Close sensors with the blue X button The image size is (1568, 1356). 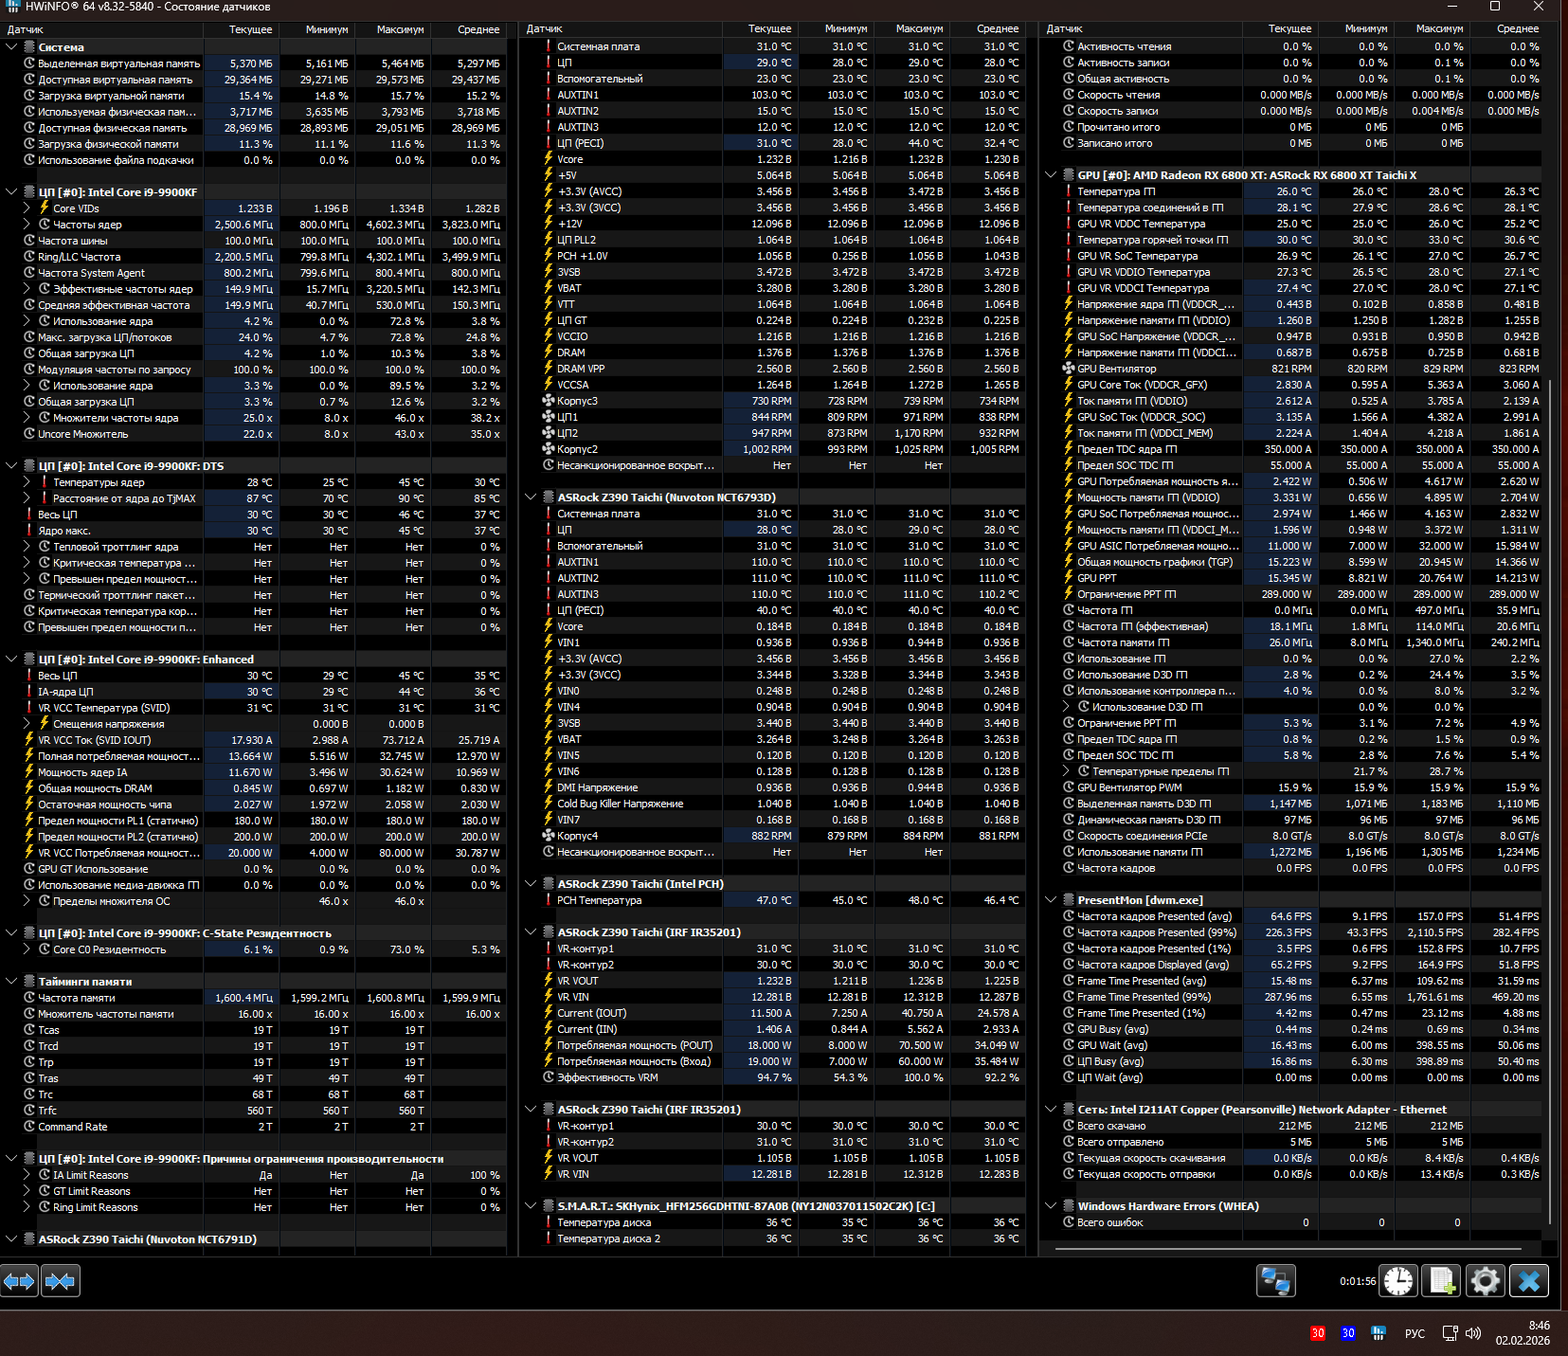point(1529,1281)
